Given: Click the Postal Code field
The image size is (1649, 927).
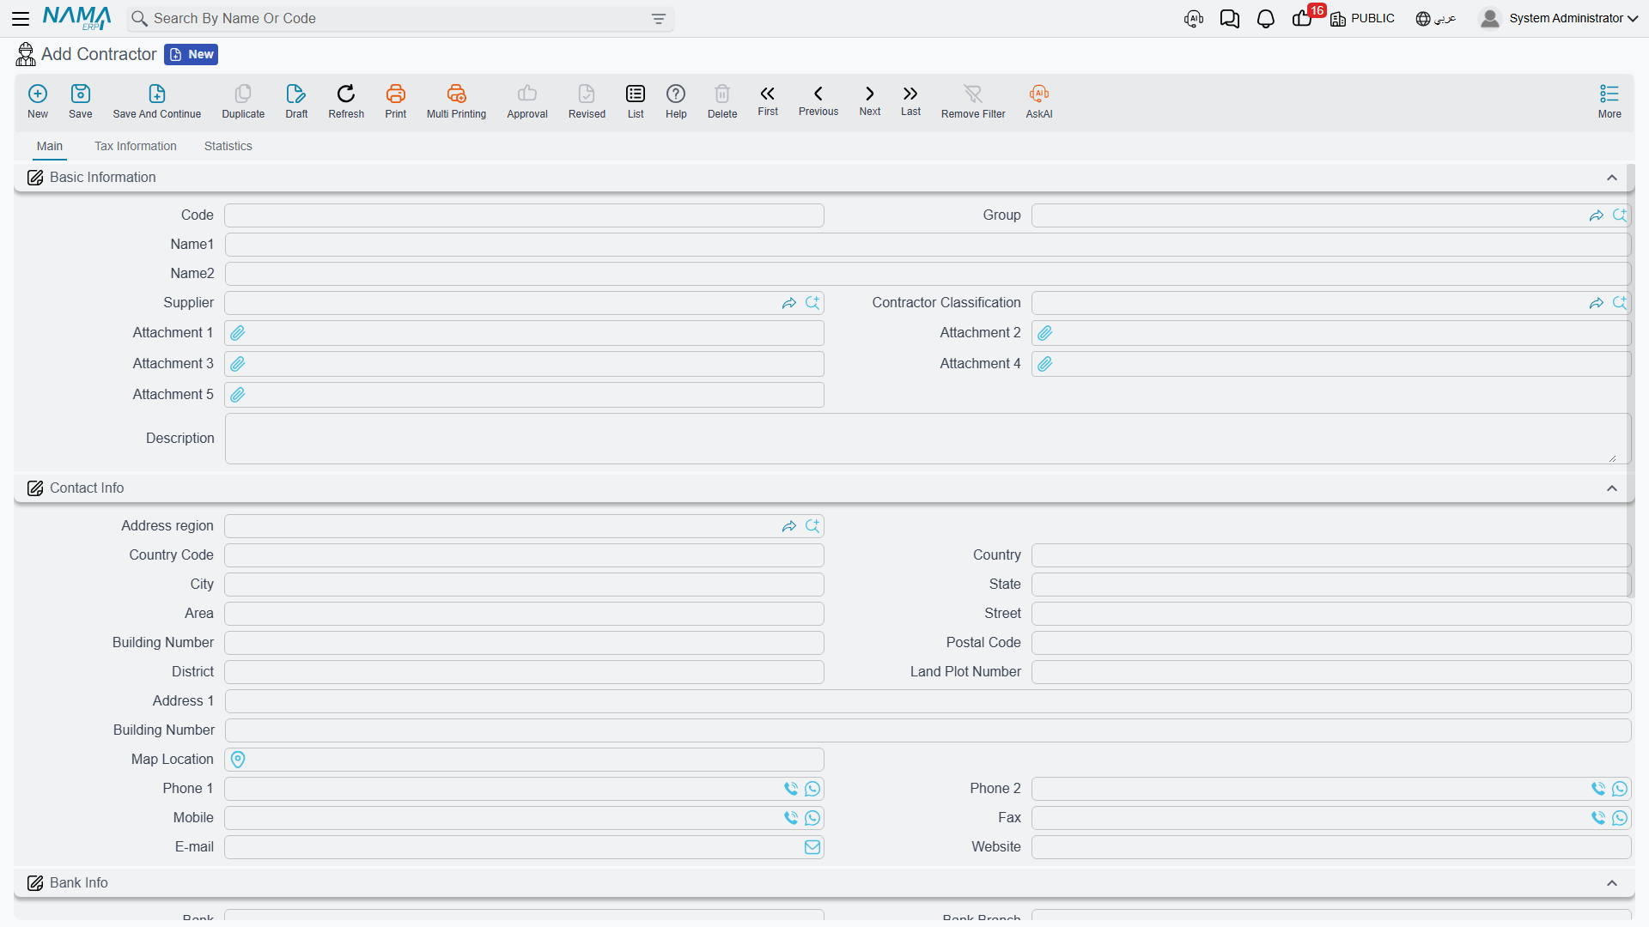Looking at the screenshot, I should [x=1331, y=643].
